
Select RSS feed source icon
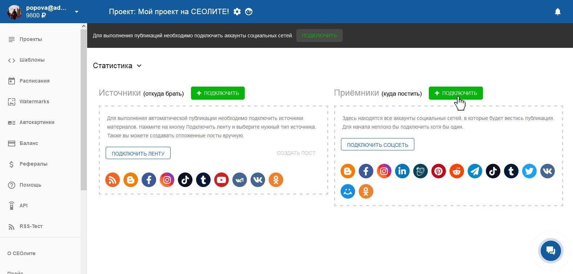[113, 180]
